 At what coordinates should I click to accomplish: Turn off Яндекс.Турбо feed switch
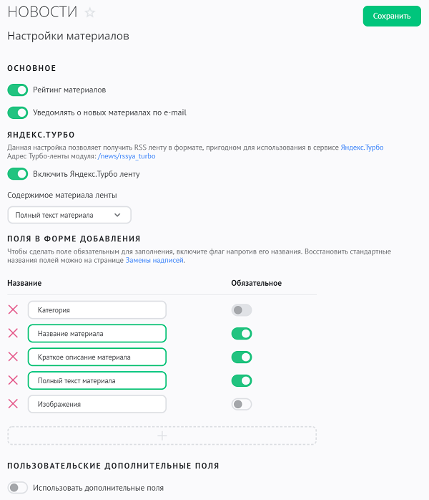tap(17, 173)
